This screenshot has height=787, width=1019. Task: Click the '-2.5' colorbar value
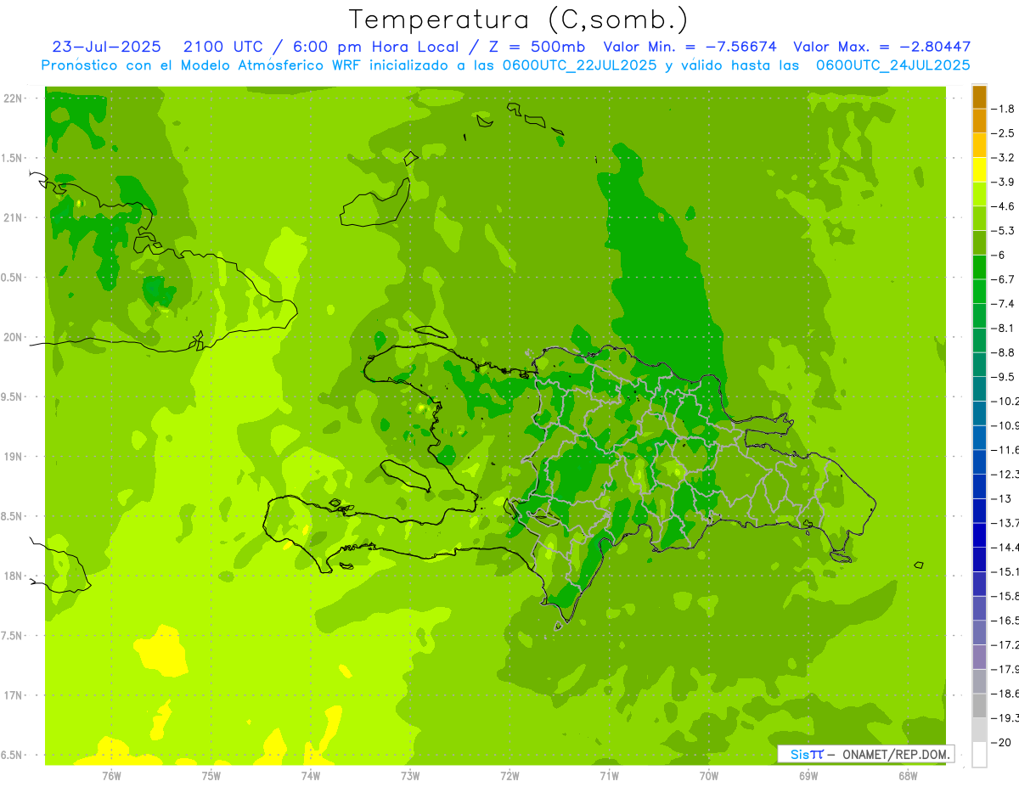[x=1005, y=133]
